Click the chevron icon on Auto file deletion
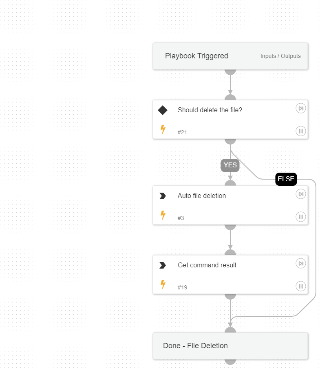The height and width of the screenshot is (369, 320). point(163,196)
